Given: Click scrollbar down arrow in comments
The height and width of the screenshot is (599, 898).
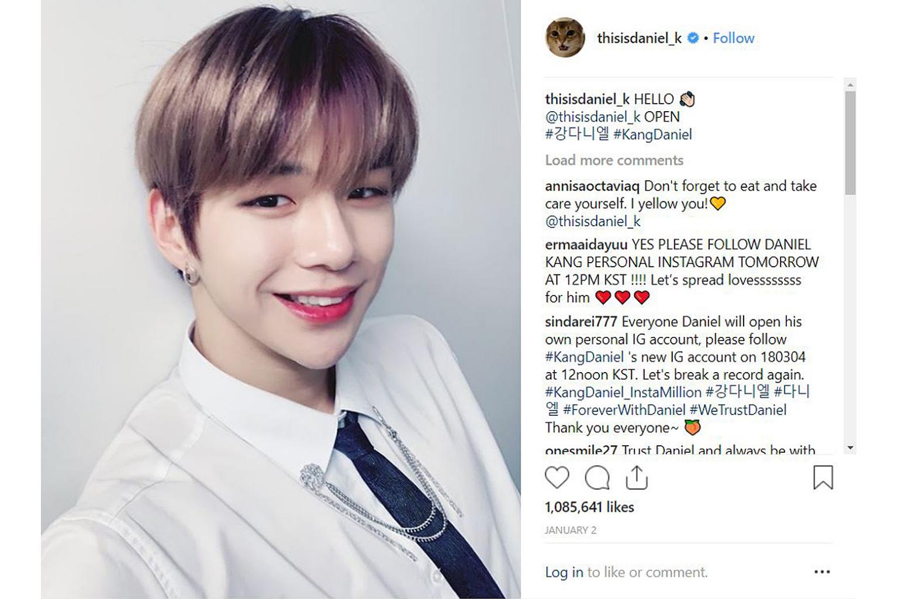Looking at the screenshot, I should click(850, 448).
